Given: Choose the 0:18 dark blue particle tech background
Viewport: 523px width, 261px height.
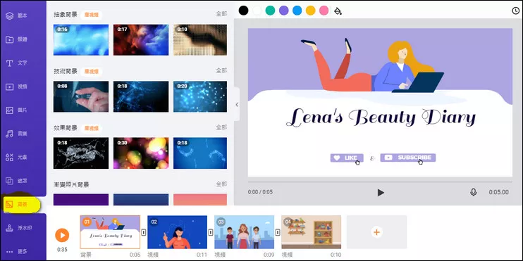Looking at the screenshot, I should (x=141, y=96).
